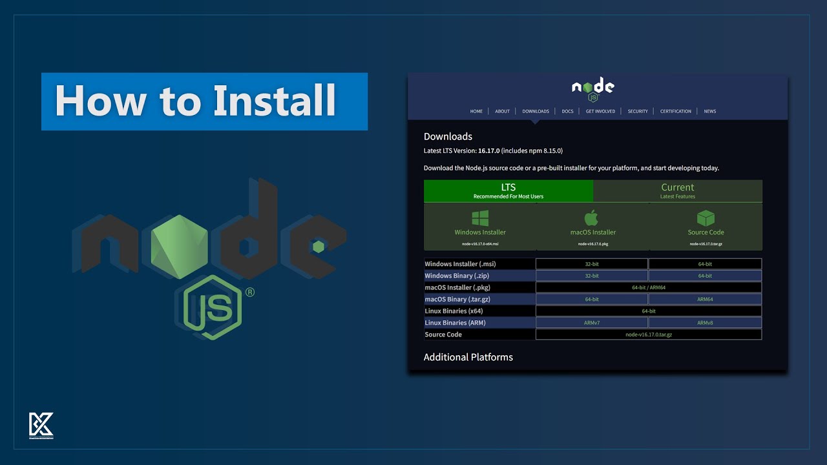Click the 'Latest LTS Version: 16.17.0' text
Viewport: 827px width, 465px height.
point(461,150)
